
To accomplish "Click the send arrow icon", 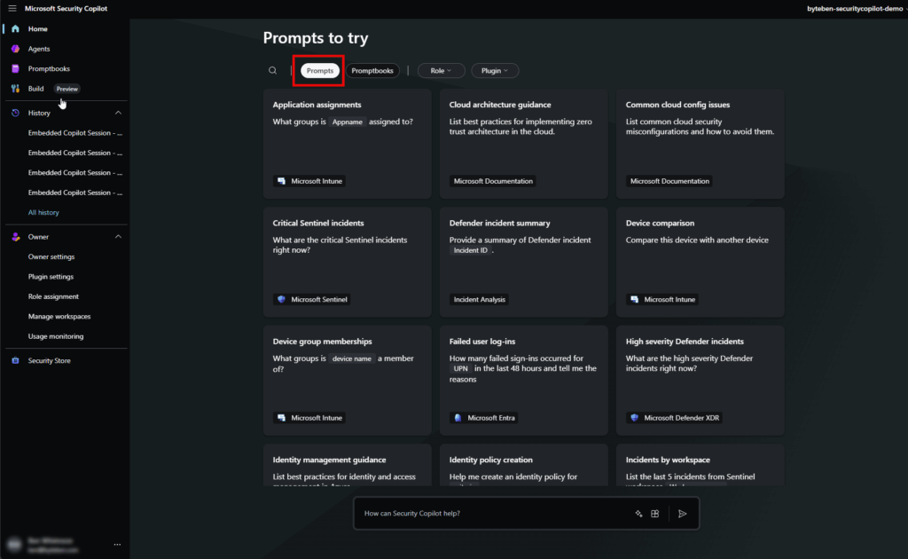I will 682,513.
